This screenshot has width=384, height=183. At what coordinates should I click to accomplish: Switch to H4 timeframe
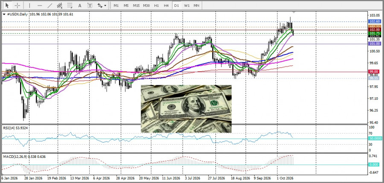(x=166, y=6)
